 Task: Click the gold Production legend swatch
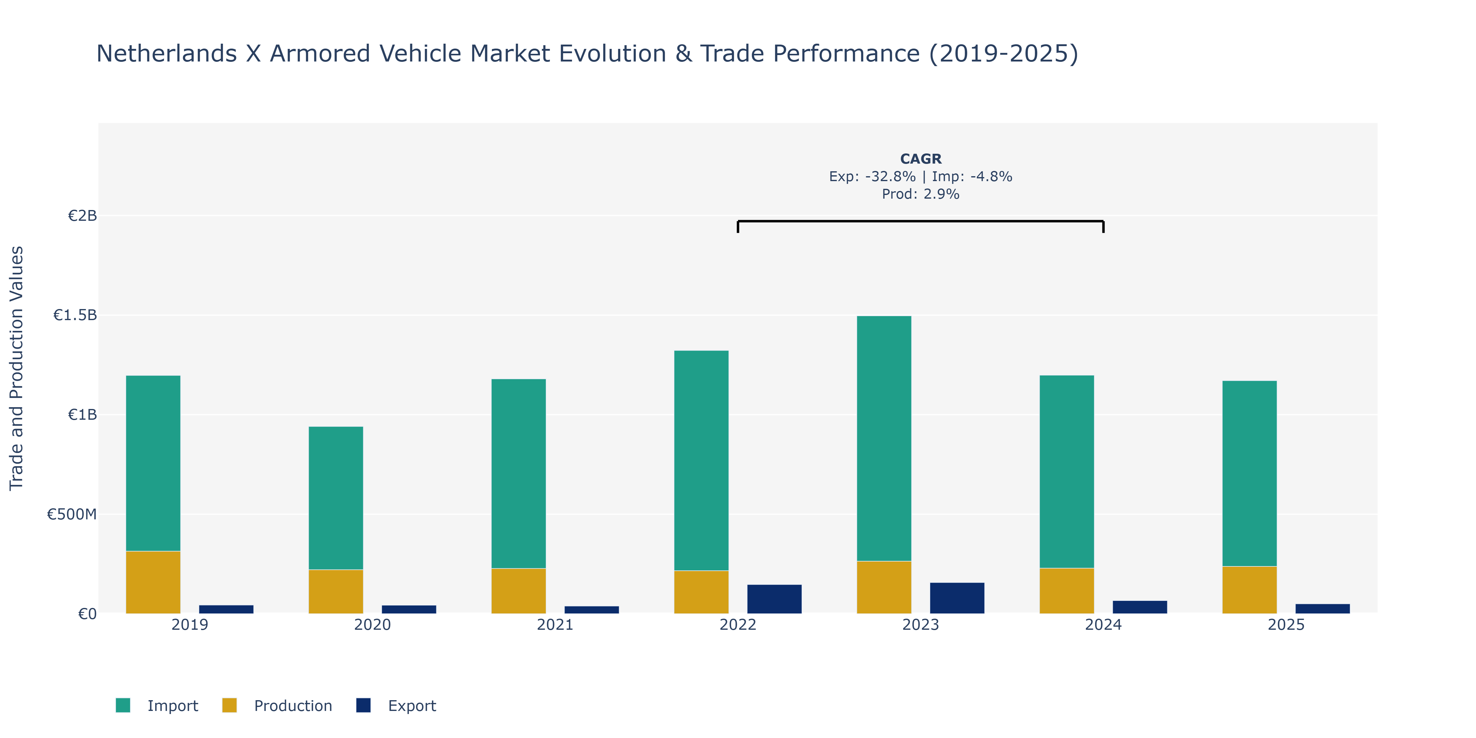[229, 705]
